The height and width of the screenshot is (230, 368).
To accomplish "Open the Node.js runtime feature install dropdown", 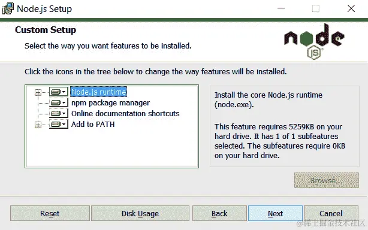I will point(59,92).
